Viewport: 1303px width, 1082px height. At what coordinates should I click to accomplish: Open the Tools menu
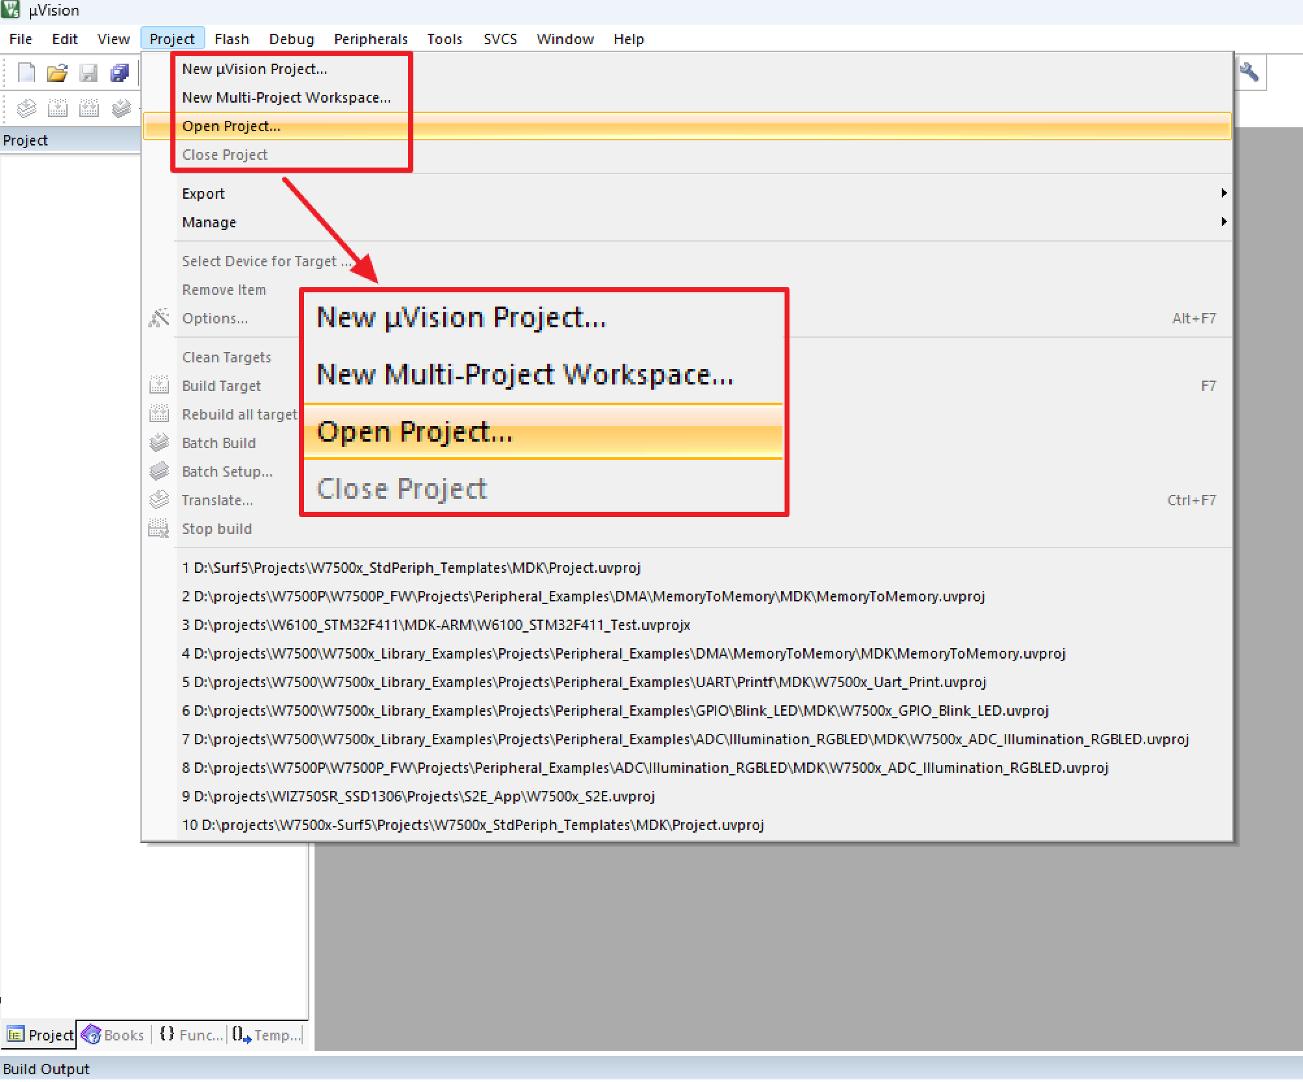445,39
